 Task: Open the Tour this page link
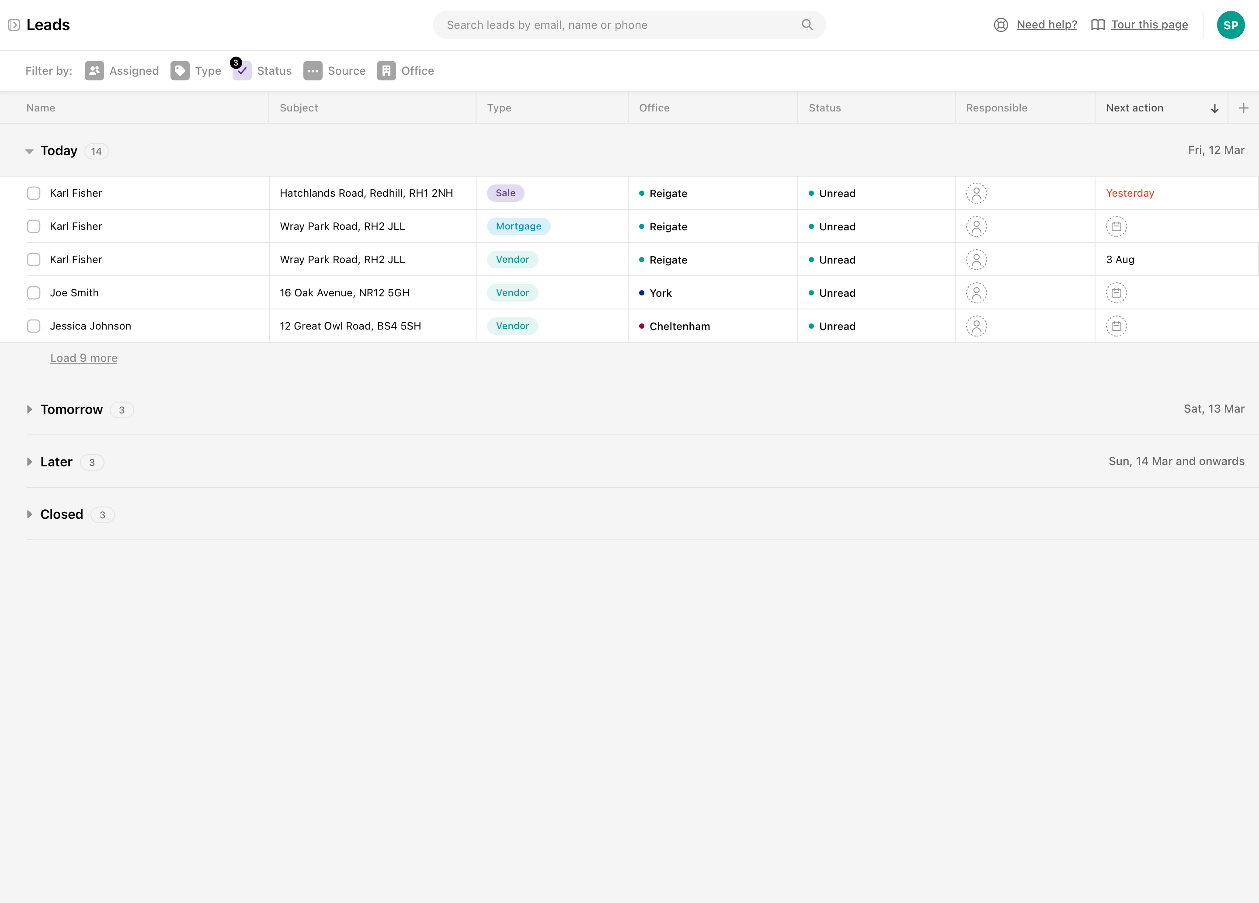click(x=1149, y=25)
